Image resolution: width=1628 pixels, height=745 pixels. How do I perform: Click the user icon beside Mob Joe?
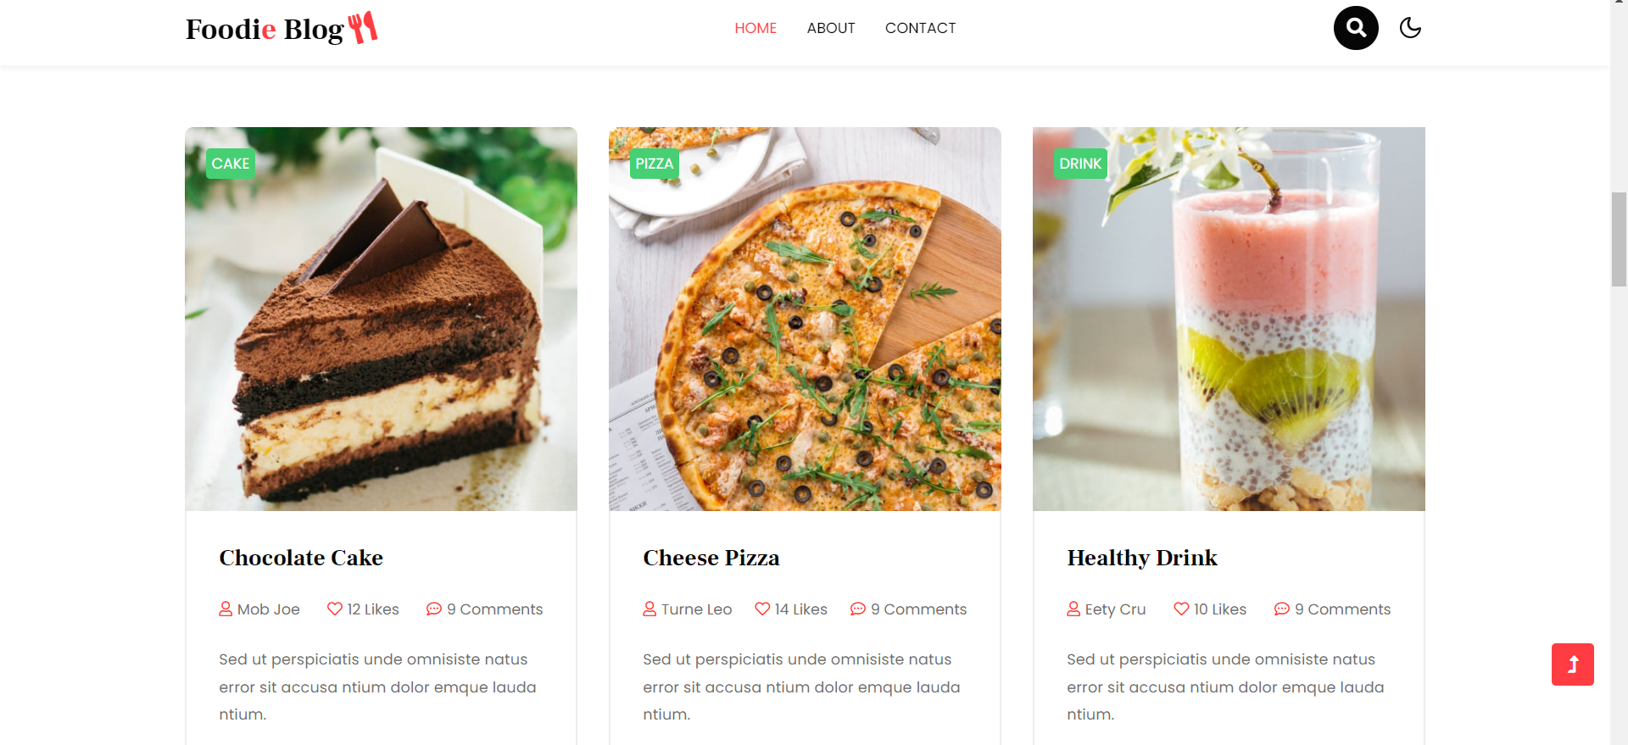coord(226,609)
